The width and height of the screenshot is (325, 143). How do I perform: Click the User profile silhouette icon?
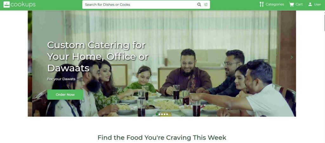(x=310, y=4)
